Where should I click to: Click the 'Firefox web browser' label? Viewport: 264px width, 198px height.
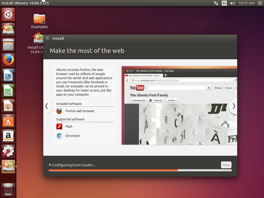pyautogui.click(x=80, y=111)
